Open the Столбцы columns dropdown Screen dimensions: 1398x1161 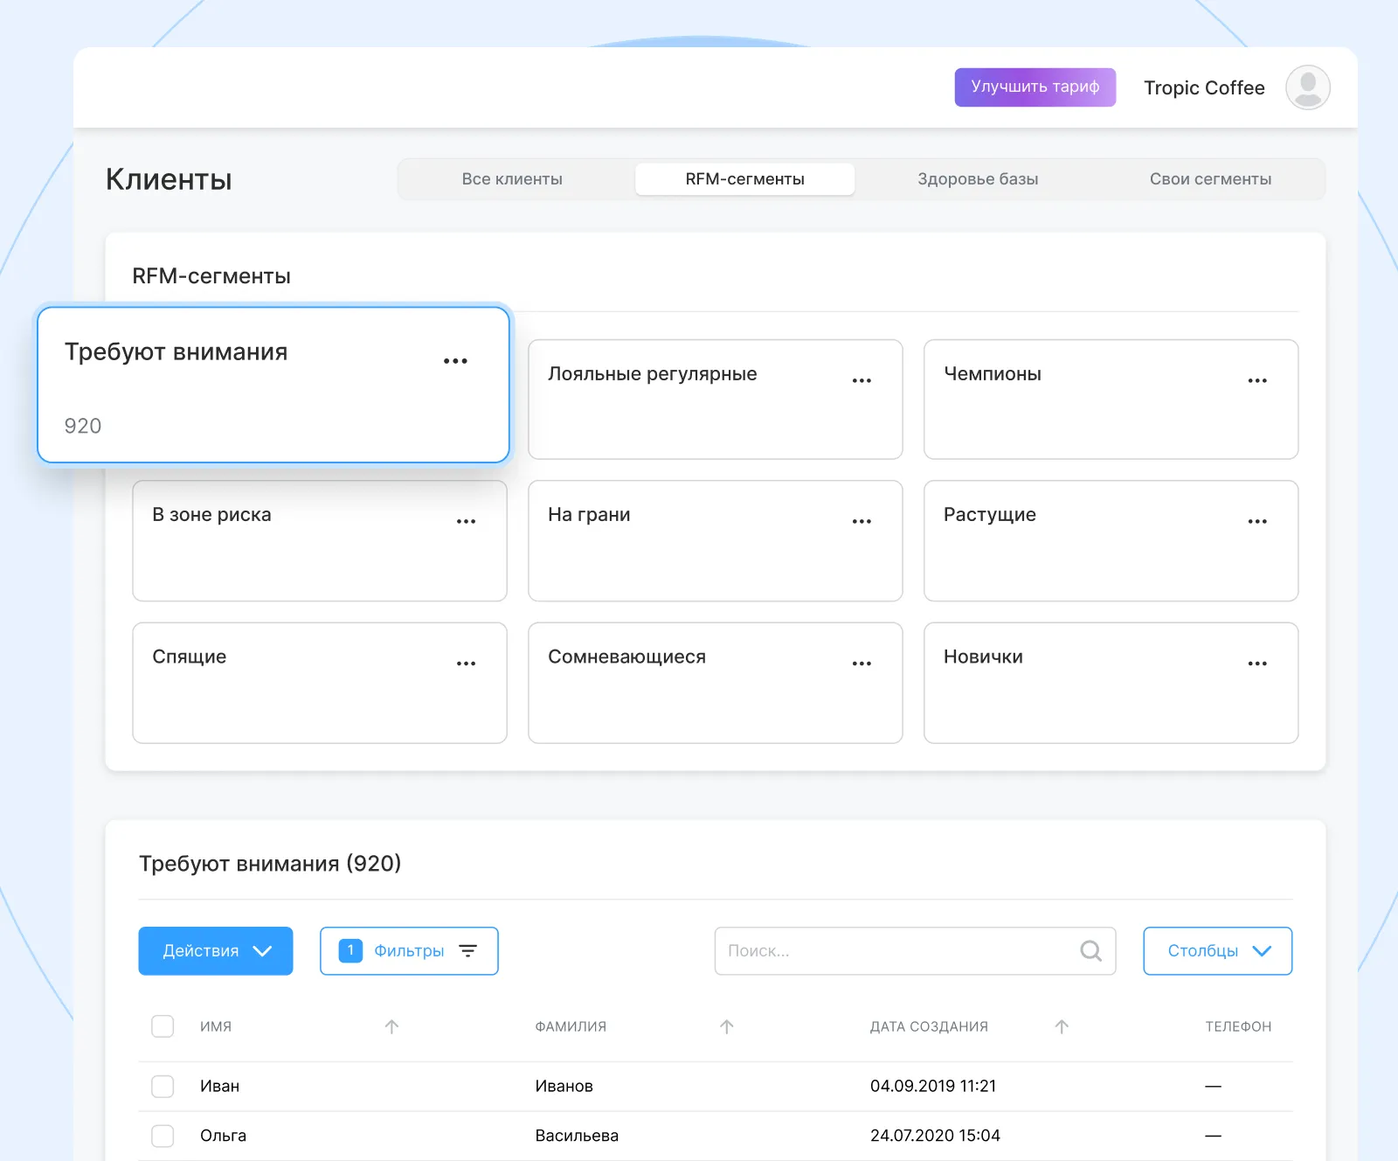[1217, 950]
